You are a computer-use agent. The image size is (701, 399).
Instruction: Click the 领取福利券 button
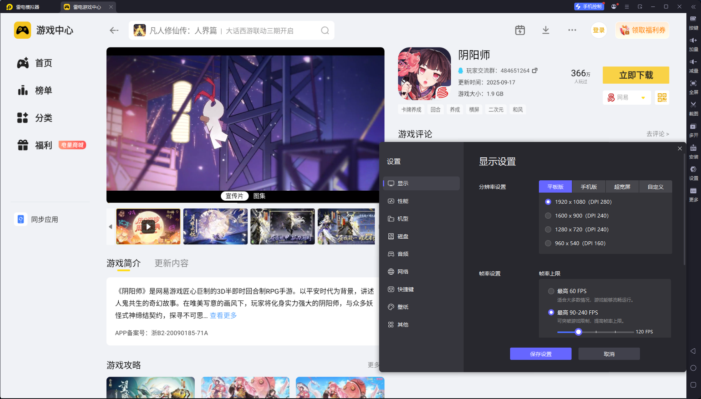click(642, 30)
